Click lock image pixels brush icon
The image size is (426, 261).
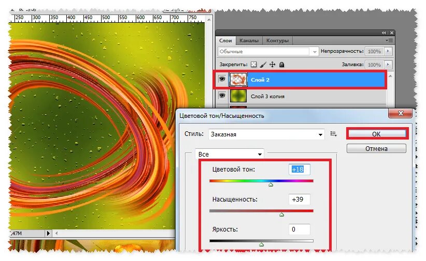263,65
